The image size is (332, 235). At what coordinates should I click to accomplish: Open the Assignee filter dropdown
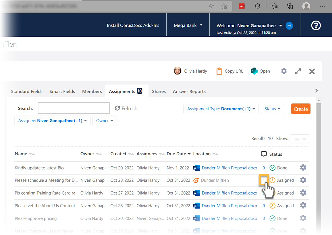[x=52, y=121]
